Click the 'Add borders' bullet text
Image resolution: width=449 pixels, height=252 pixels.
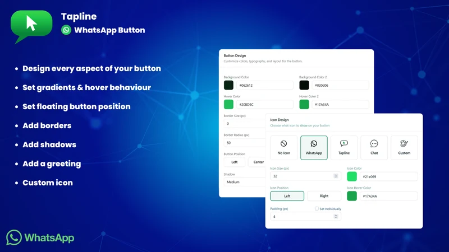click(47, 125)
